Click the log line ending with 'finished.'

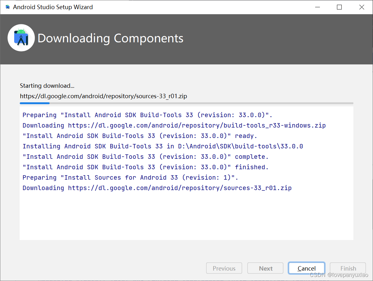(146, 167)
